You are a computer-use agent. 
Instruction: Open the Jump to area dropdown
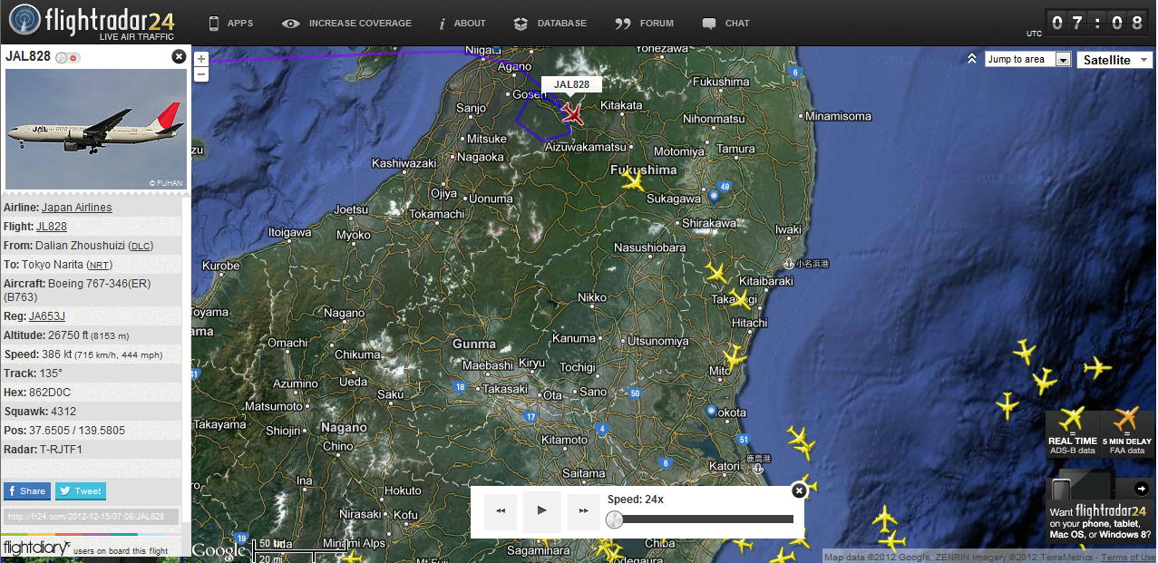[x=1028, y=59]
